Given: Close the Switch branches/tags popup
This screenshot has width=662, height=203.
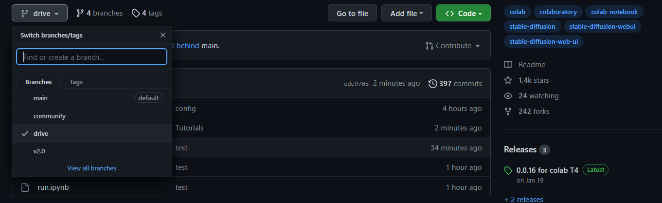Looking at the screenshot, I should pos(163,35).
